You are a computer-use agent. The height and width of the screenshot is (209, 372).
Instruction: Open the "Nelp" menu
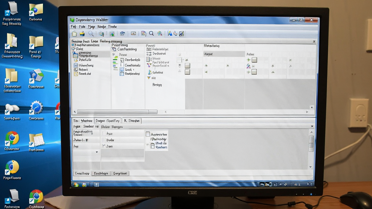pyautogui.click(x=101, y=27)
